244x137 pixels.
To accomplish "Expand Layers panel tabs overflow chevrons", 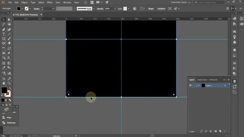I will tap(224, 80).
